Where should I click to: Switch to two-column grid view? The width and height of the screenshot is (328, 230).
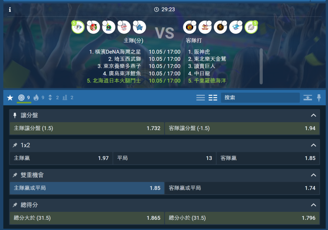coord(213,98)
